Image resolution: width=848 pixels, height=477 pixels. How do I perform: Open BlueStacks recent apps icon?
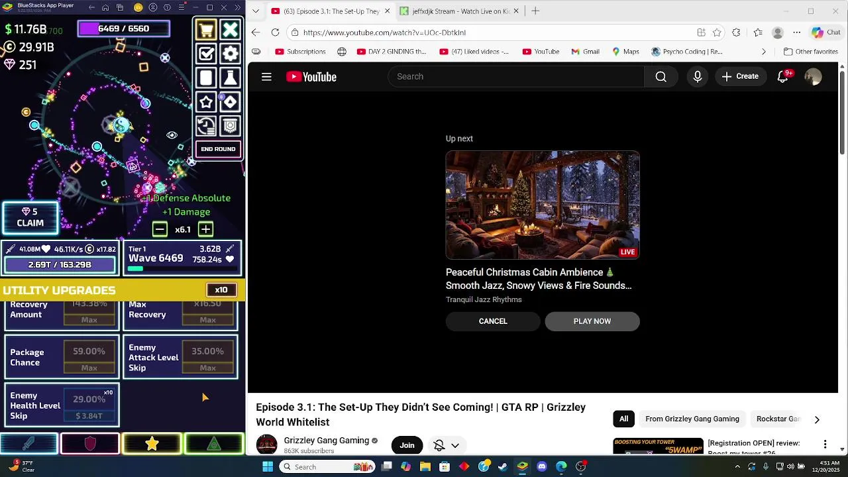pyautogui.click(x=120, y=8)
